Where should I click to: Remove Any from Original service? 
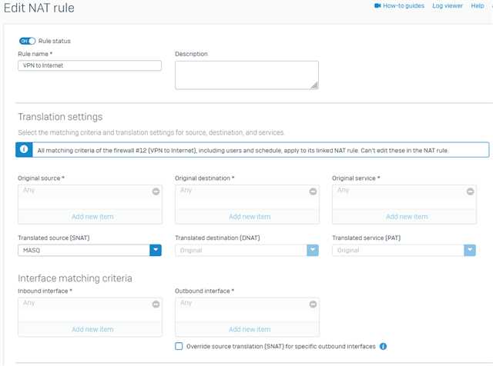470,191
